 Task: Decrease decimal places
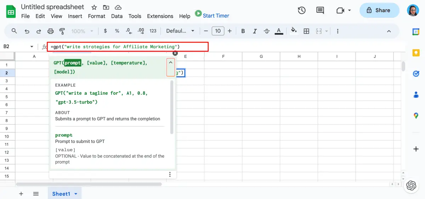click(129, 31)
